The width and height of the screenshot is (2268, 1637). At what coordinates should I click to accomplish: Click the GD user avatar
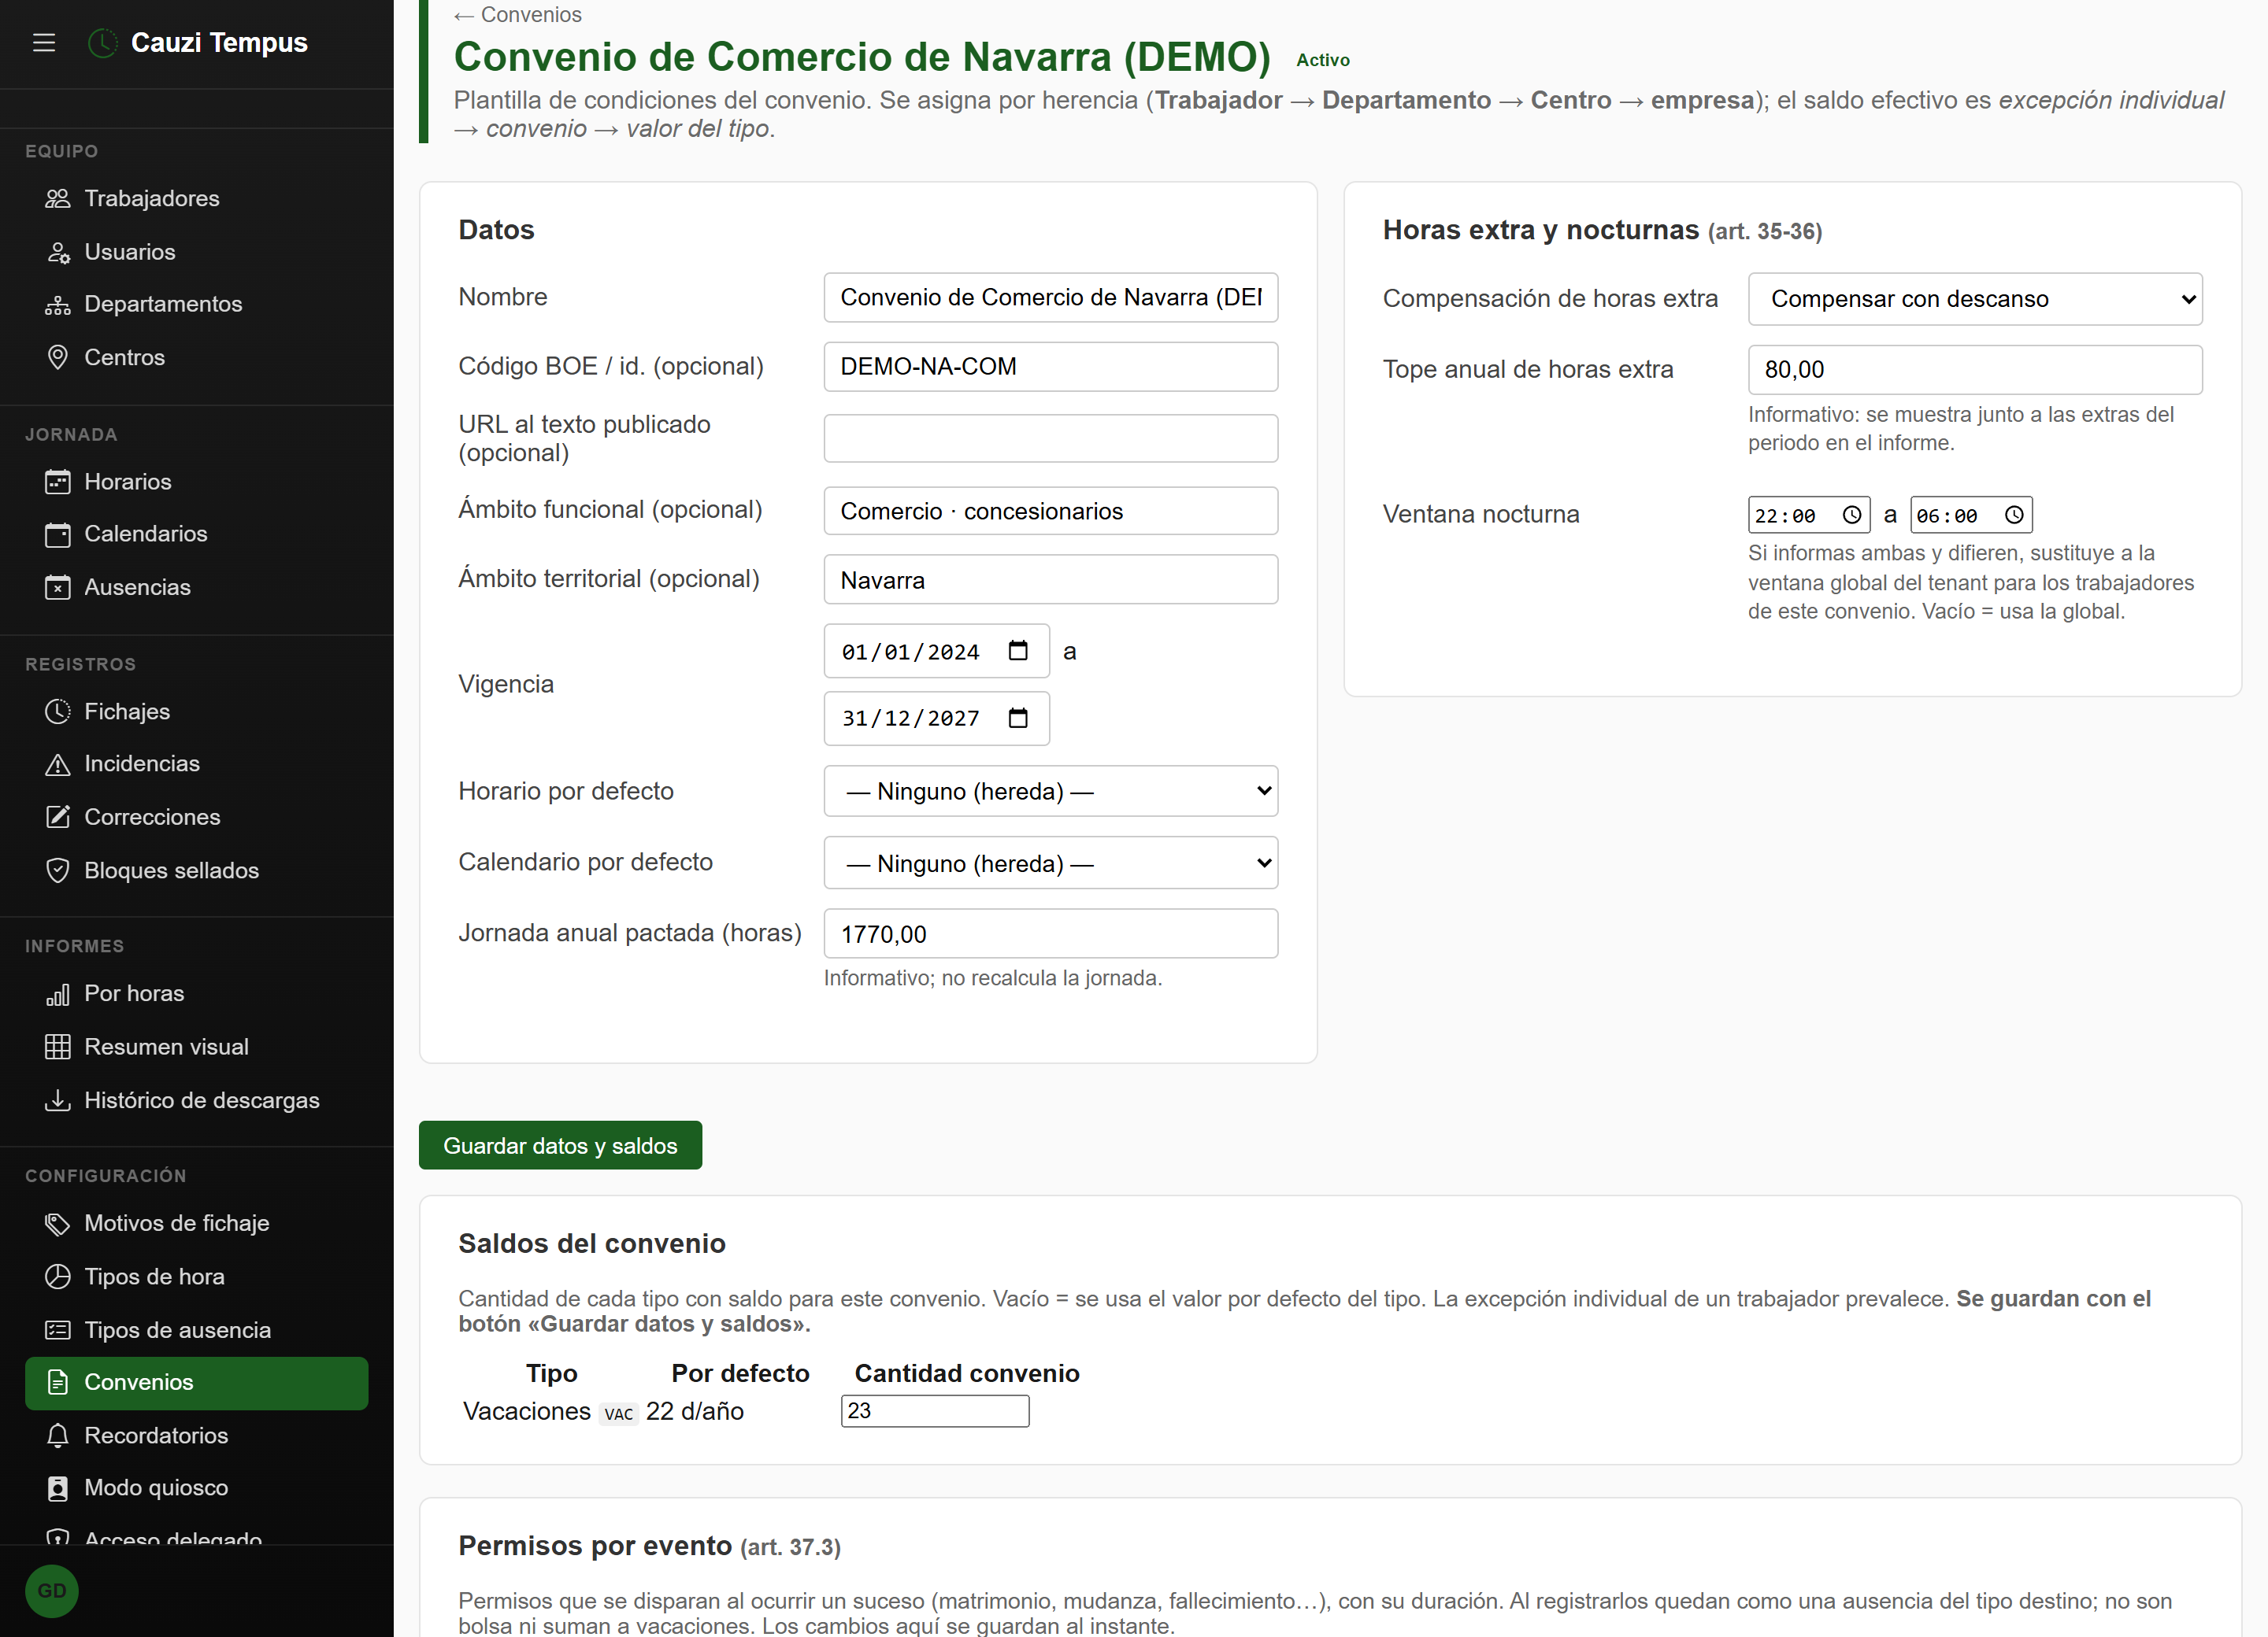52,1590
